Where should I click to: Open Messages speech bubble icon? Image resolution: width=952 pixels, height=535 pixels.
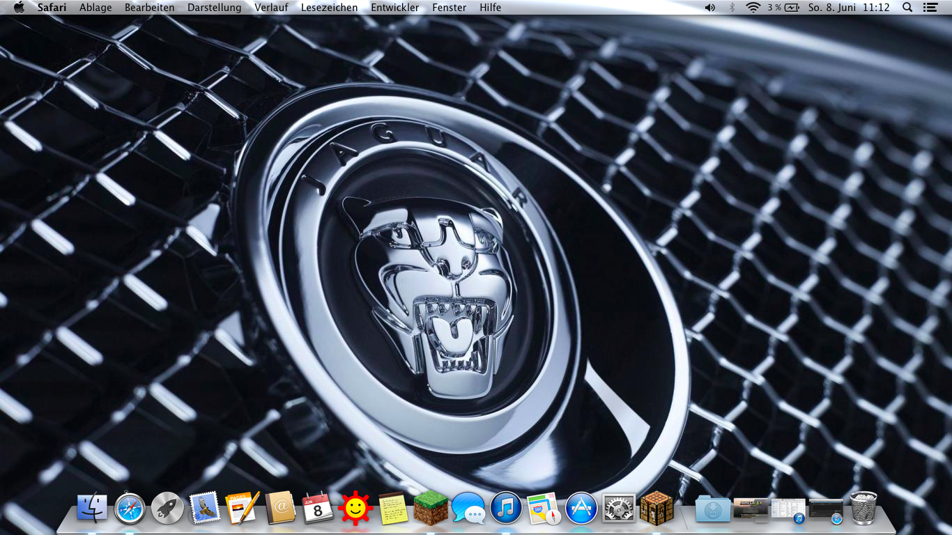(468, 508)
